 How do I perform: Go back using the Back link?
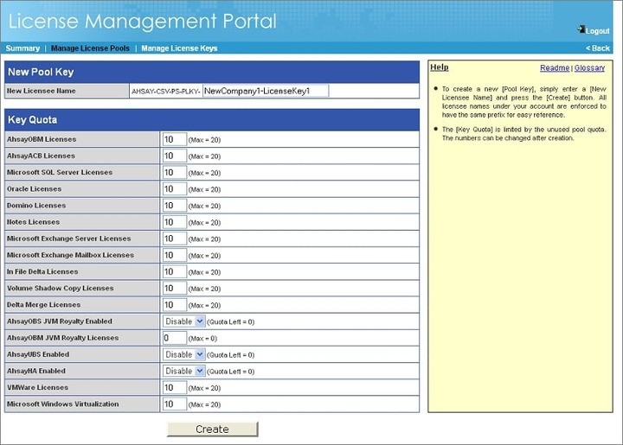(x=598, y=48)
